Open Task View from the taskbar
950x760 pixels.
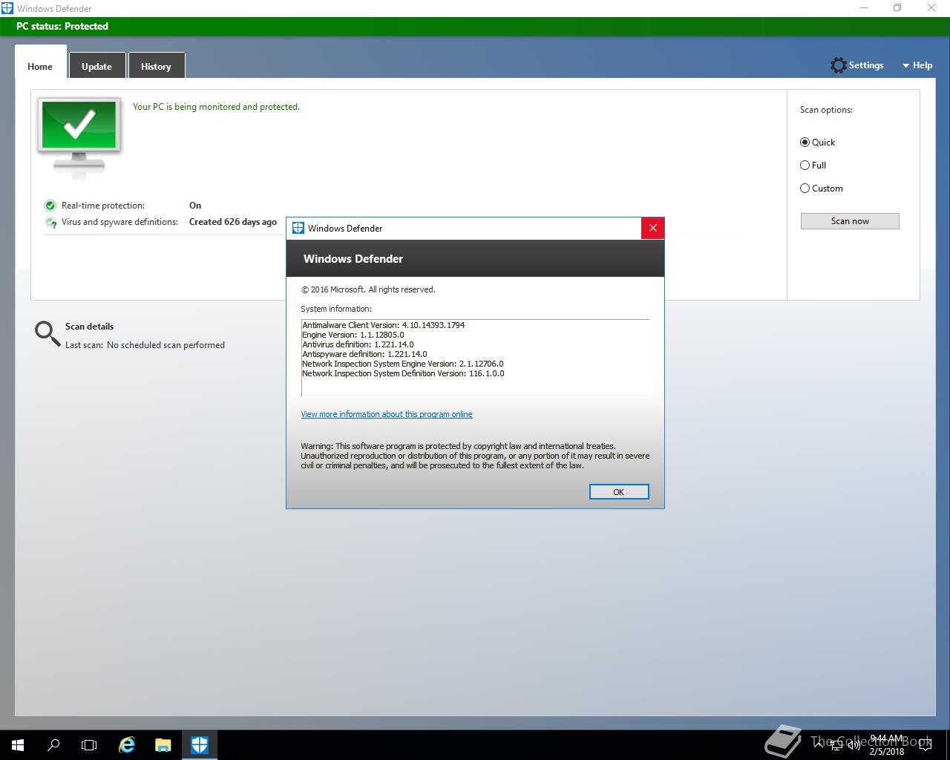click(x=89, y=745)
